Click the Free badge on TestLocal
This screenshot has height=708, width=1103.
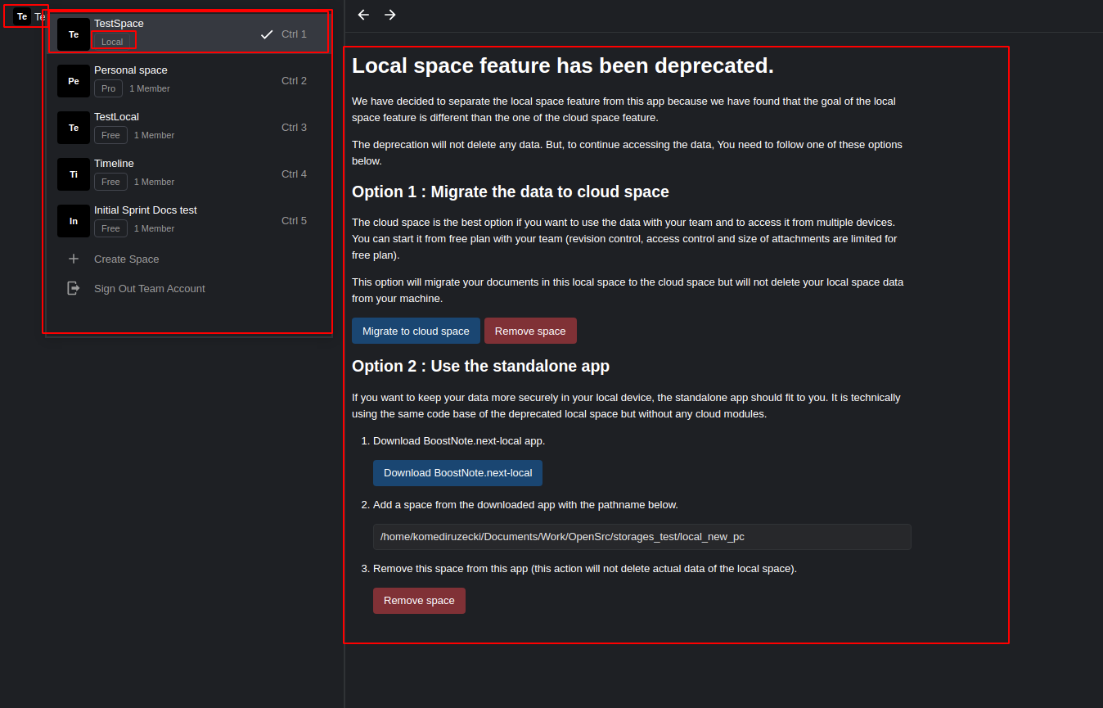pos(110,135)
